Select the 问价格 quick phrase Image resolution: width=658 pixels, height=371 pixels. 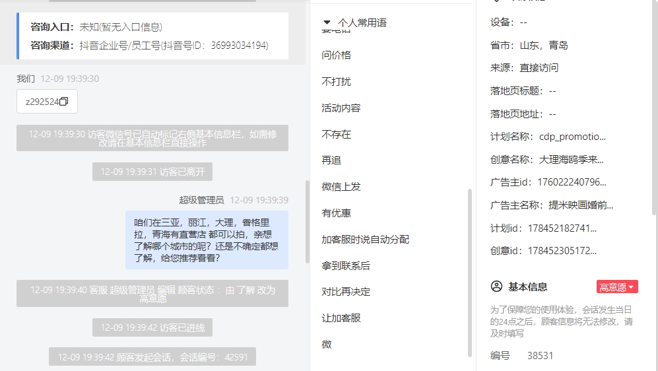336,55
